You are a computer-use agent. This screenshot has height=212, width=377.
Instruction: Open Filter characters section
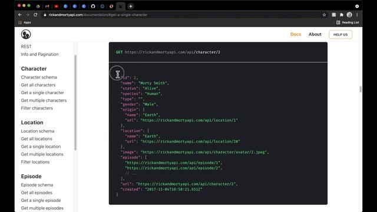[37, 108]
